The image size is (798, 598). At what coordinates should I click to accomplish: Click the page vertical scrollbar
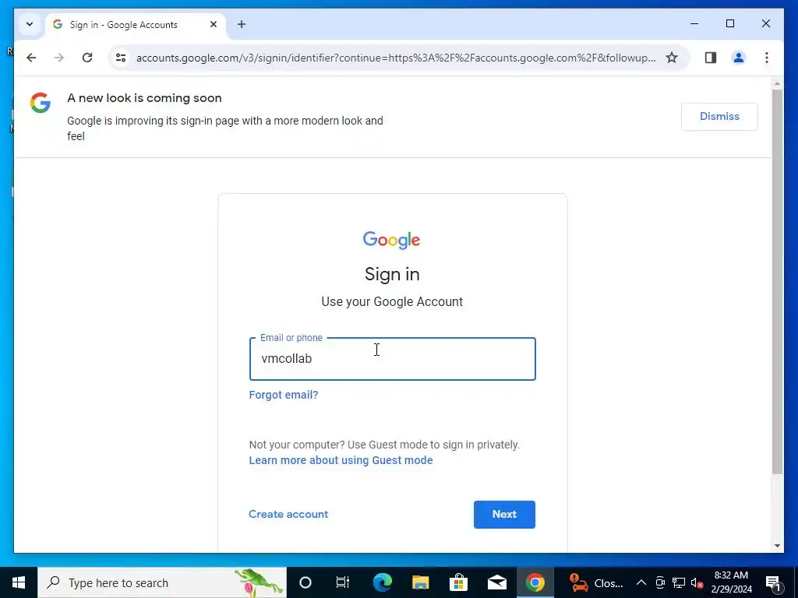[x=777, y=281]
